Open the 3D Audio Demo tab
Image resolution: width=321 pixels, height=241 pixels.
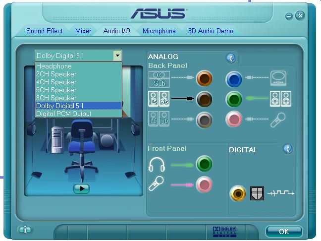(211, 31)
